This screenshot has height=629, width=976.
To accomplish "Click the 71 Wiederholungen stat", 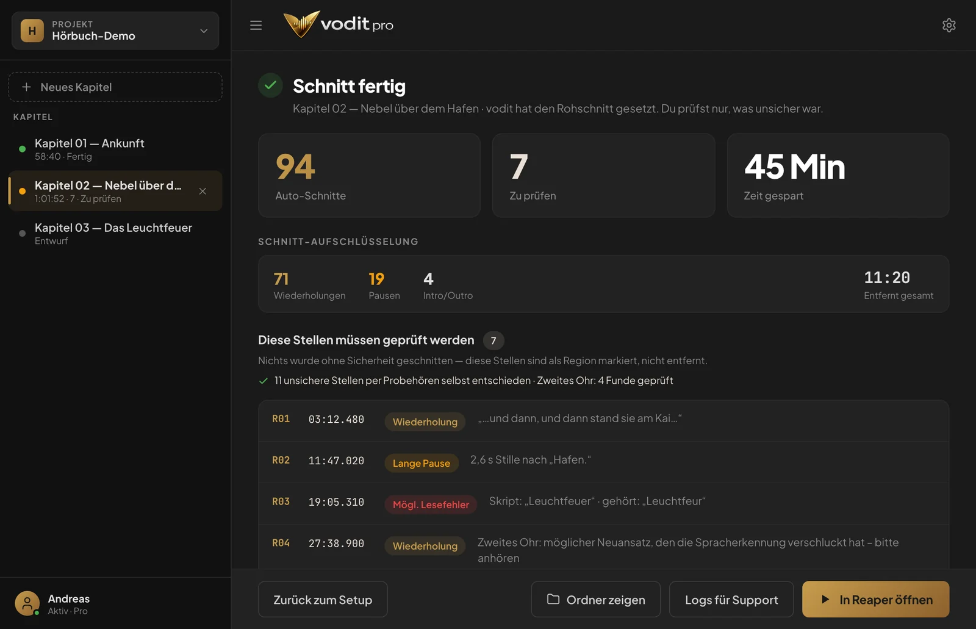I will pyautogui.click(x=309, y=285).
